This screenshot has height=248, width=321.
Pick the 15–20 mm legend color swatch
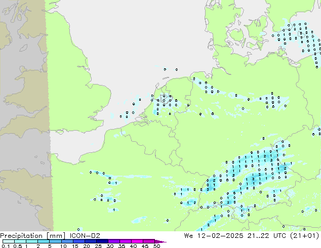click(78, 241)
